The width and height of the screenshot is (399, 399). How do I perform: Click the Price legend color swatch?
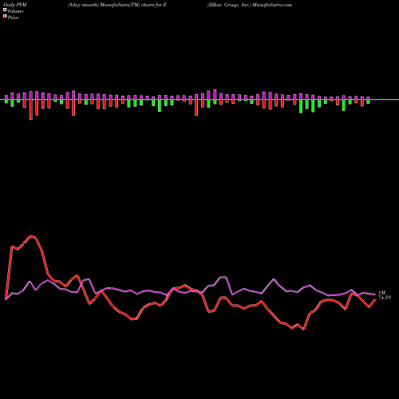pos(5,17)
